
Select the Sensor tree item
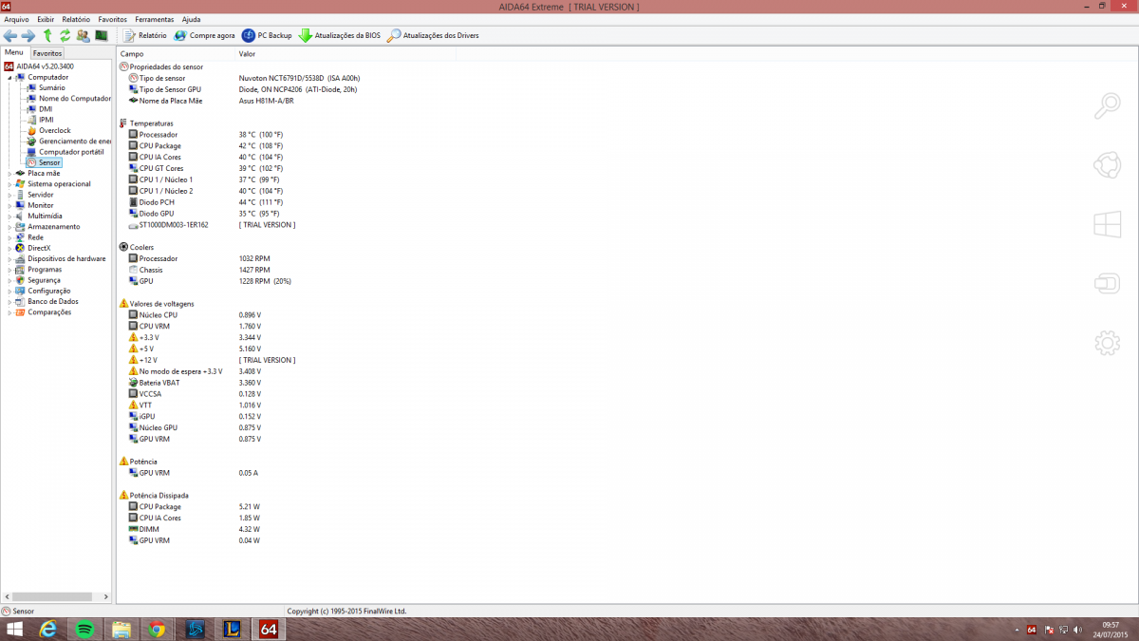49,162
